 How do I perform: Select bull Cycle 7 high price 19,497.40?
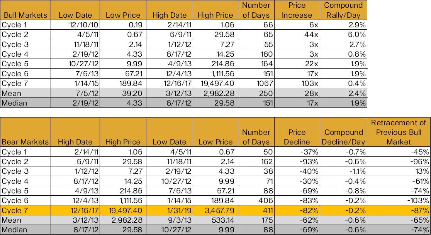pos(215,83)
